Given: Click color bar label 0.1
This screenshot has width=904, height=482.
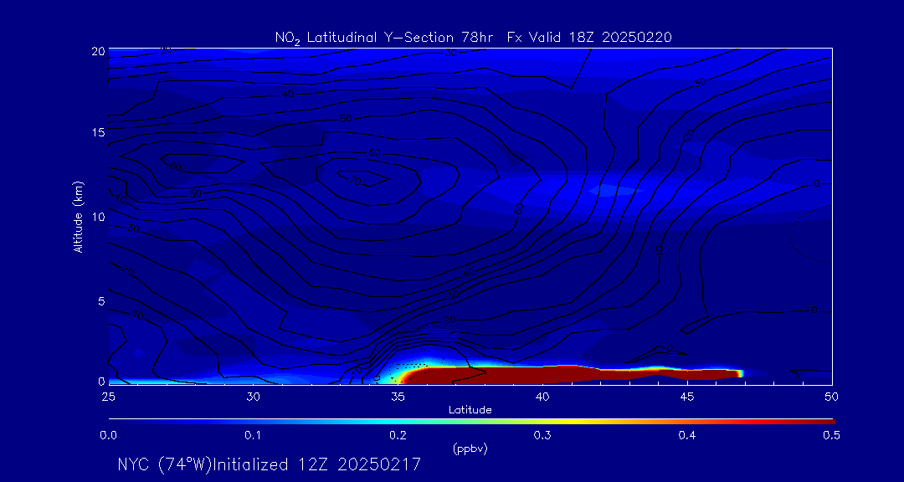Looking at the screenshot, I should click(x=253, y=436).
